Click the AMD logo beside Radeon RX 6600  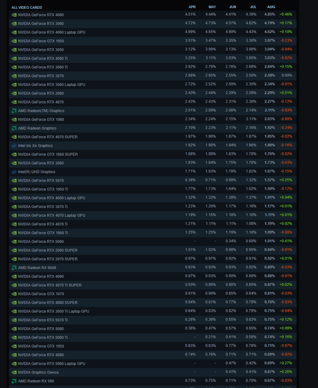click(14, 268)
